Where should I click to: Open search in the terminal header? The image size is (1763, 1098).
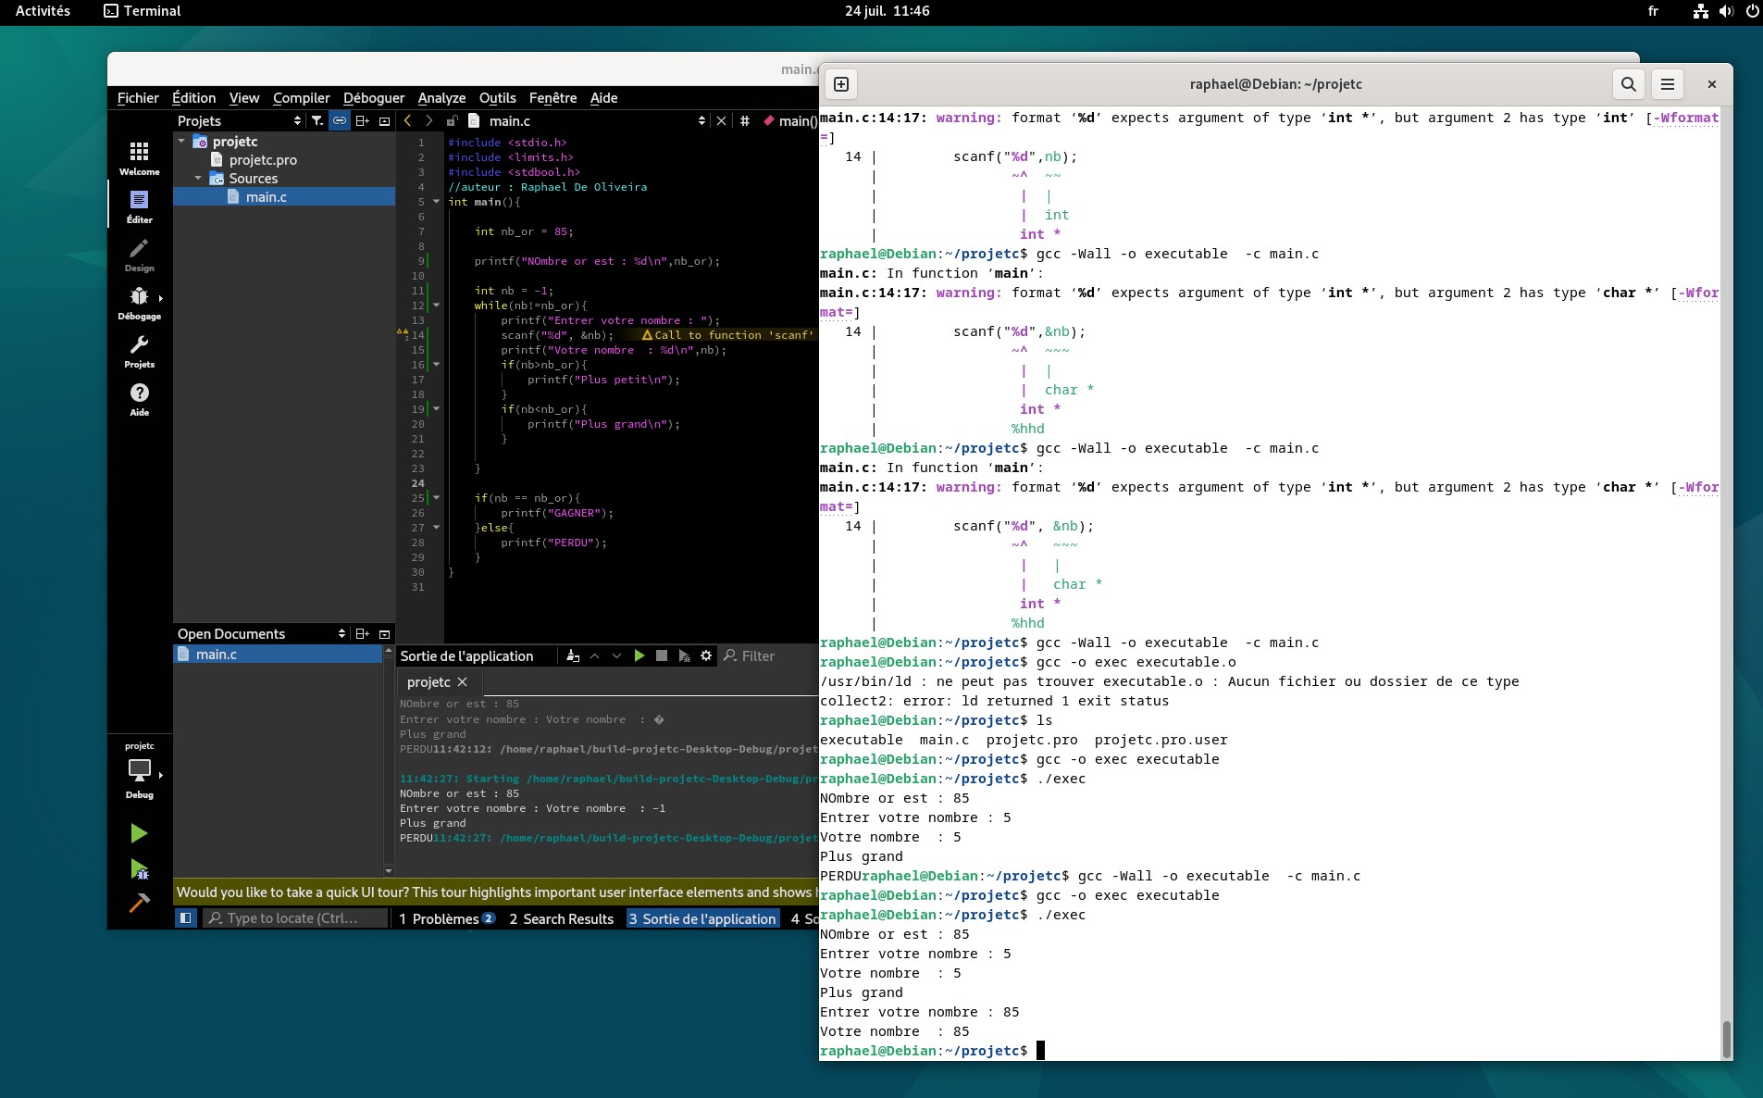click(1628, 84)
